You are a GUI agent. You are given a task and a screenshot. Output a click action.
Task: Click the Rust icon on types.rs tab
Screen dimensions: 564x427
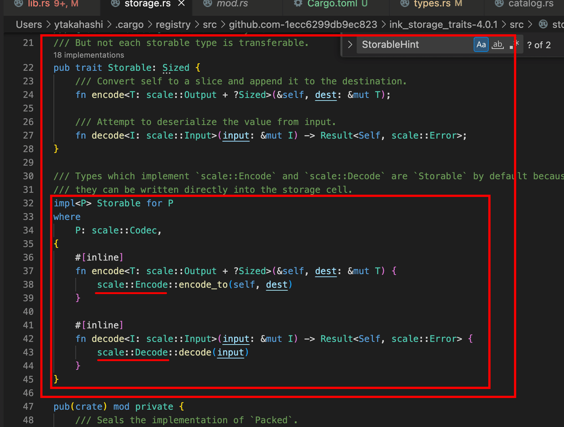[404, 4]
